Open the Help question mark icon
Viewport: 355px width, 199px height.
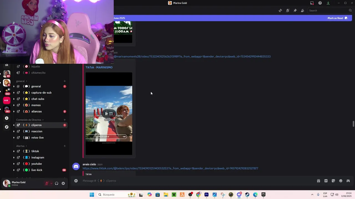pyautogui.click(x=320, y=3)
